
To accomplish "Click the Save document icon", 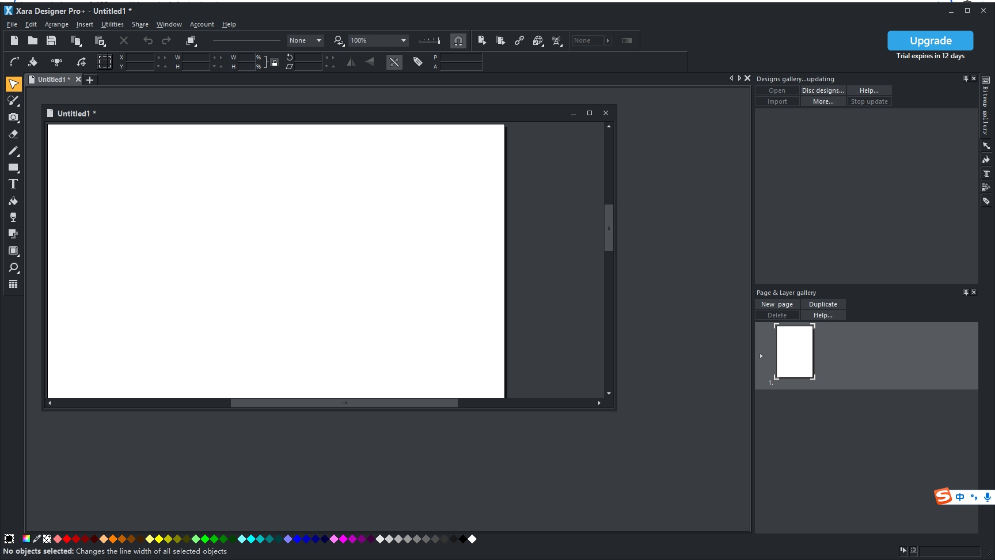I will point(51,40).
